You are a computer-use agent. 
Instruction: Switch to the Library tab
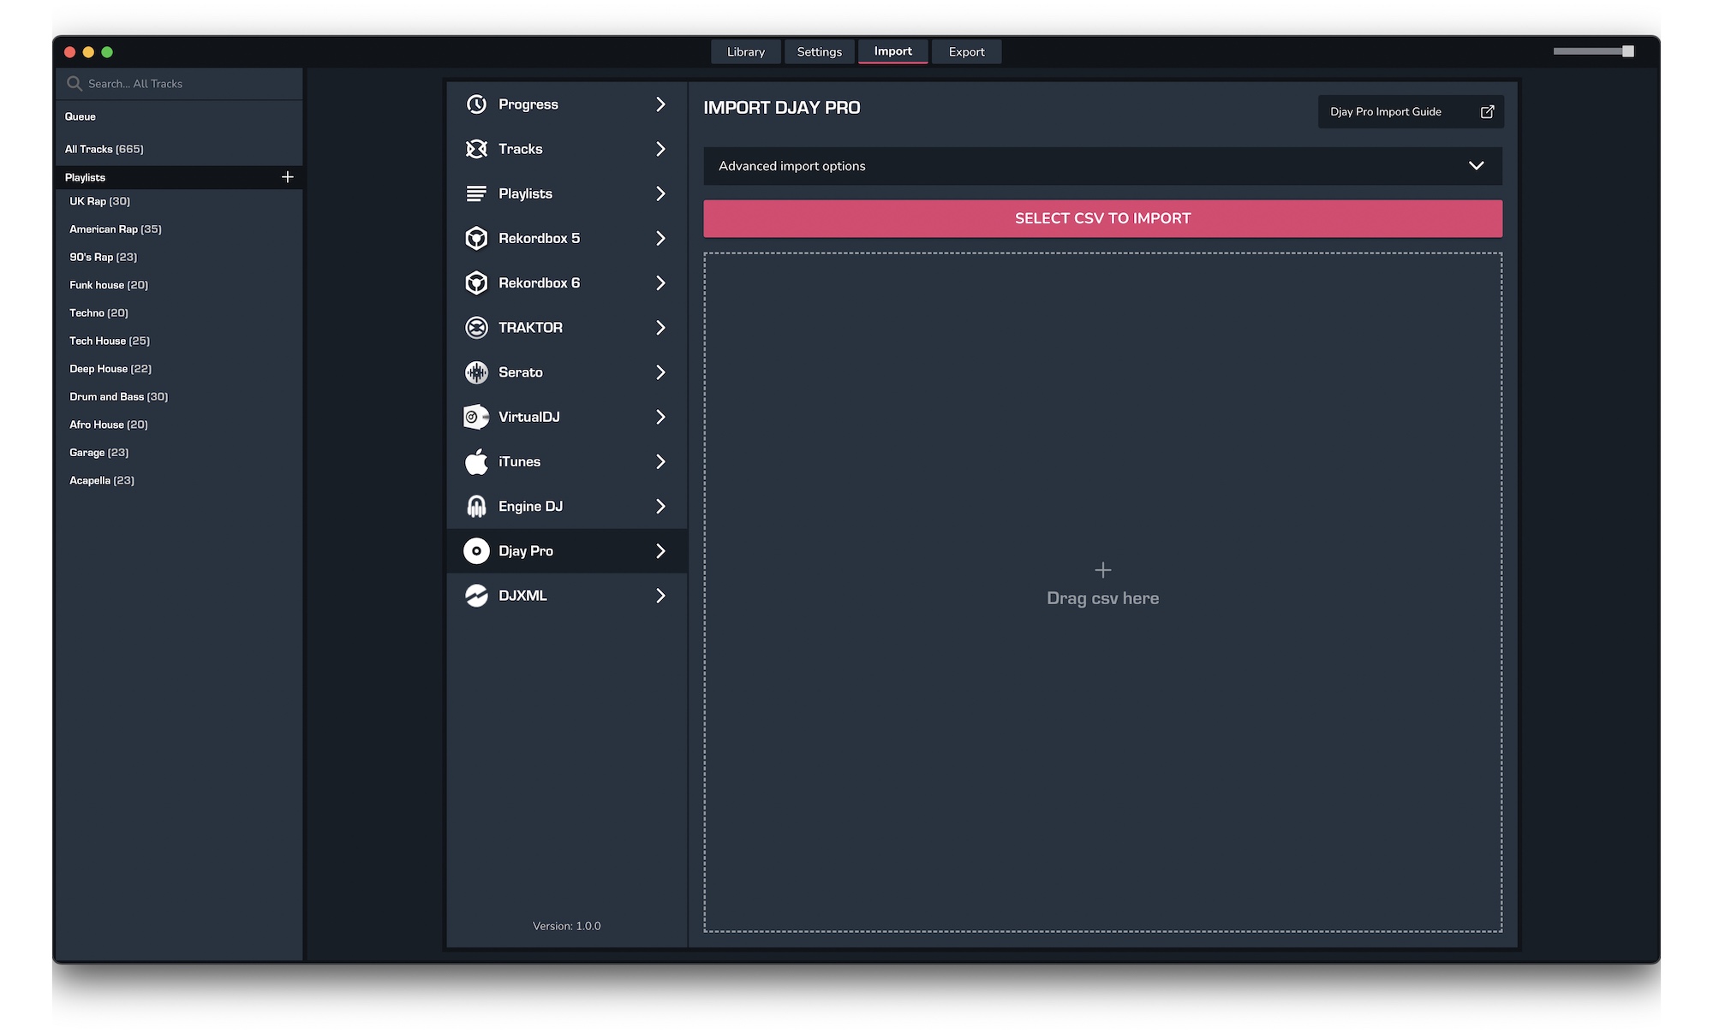click(746, 52)
